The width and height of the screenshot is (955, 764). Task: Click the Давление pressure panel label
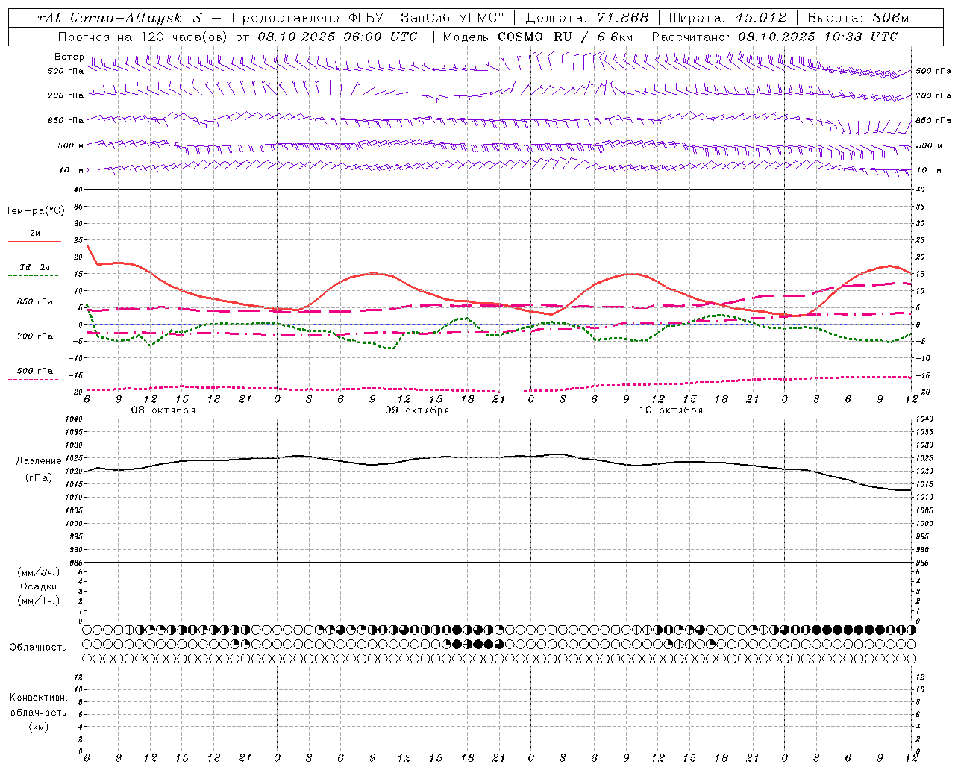pos(39,461)
